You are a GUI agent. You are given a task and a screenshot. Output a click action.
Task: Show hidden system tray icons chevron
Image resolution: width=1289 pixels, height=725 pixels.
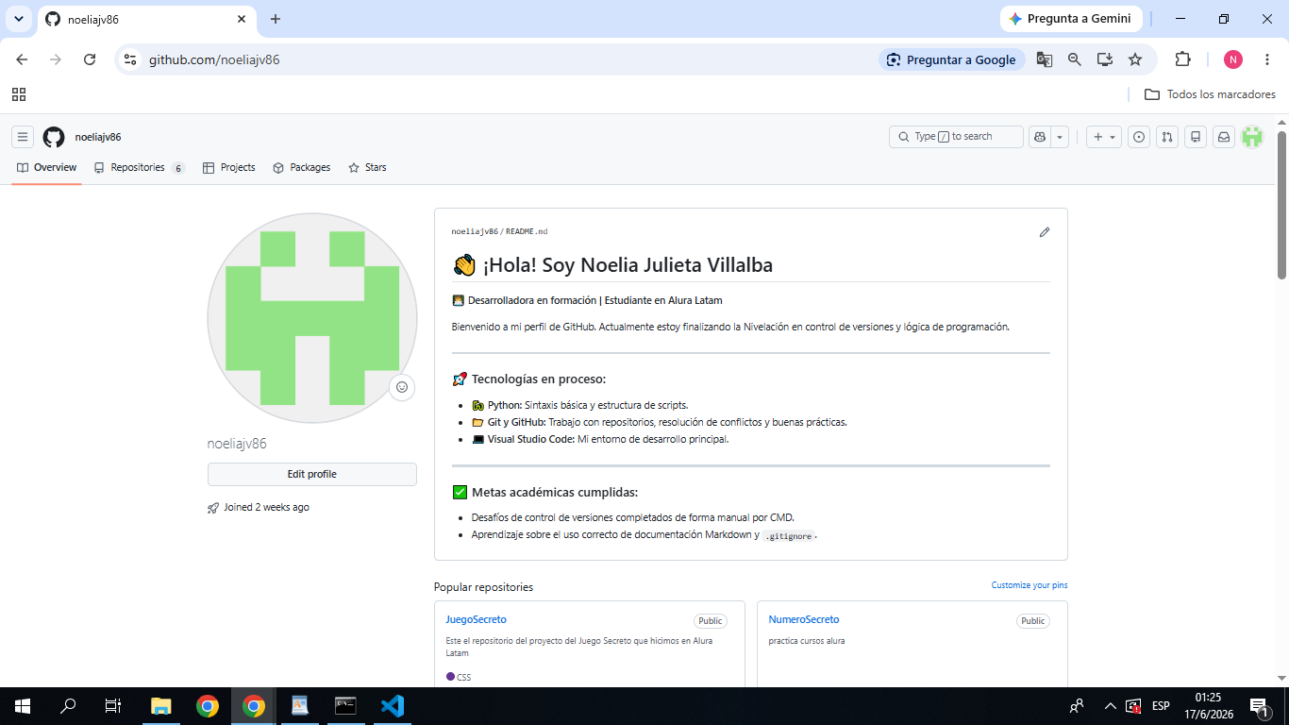(1111, 706)
